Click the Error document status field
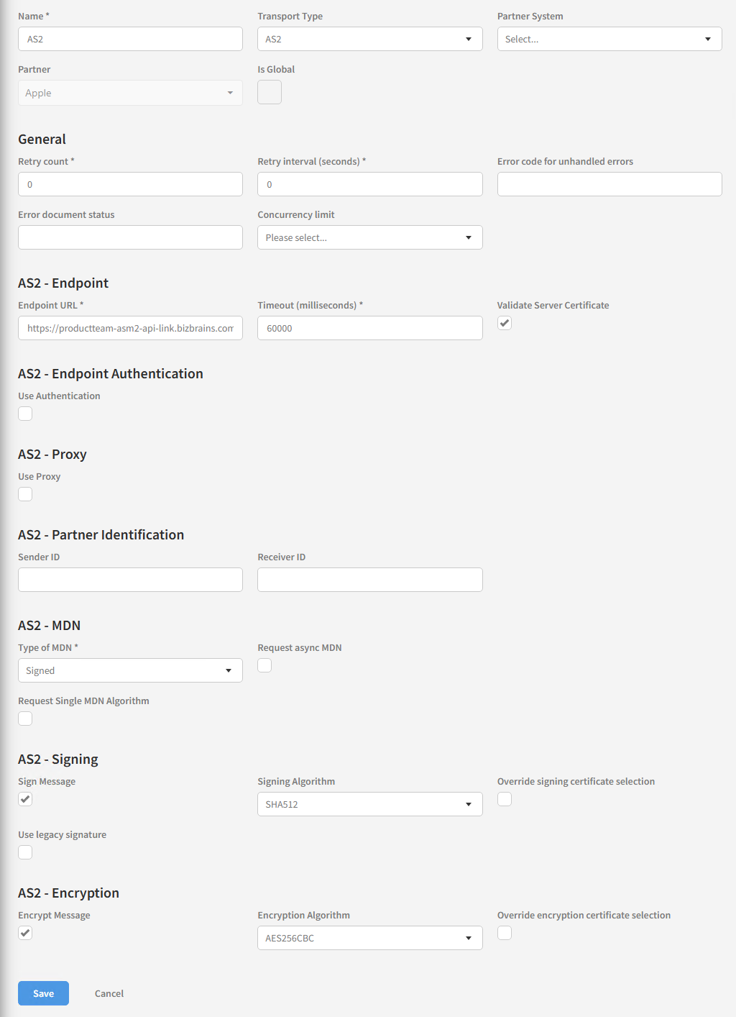This screenshot has height=1017, width=736. [x=130, y=237]
